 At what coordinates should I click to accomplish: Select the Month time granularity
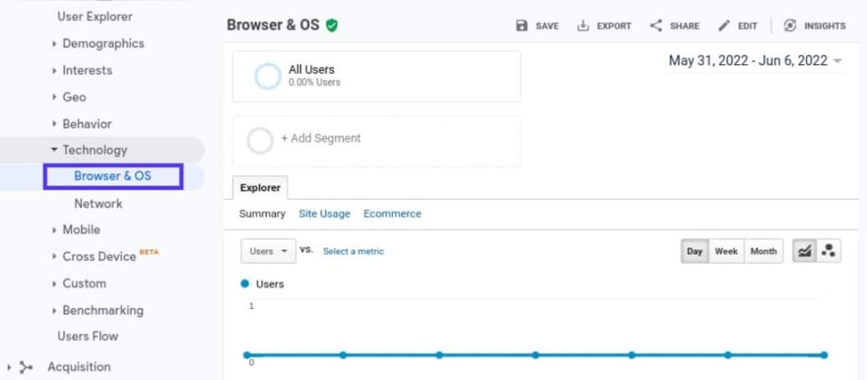[x=763, y=251]
